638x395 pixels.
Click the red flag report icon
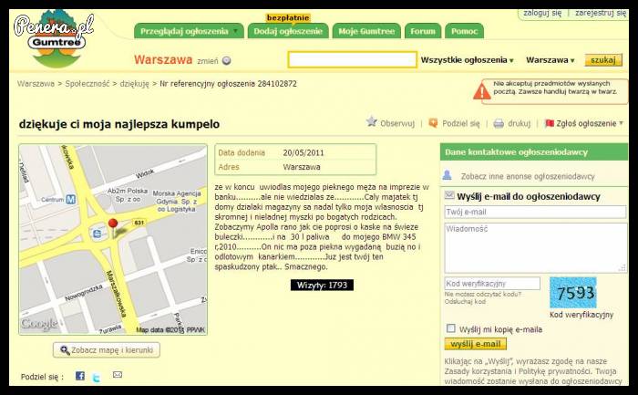click(550, 123)
